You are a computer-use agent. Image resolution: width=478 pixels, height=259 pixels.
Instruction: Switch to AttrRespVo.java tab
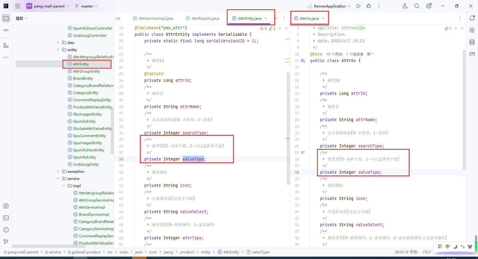tap(202, 18)
